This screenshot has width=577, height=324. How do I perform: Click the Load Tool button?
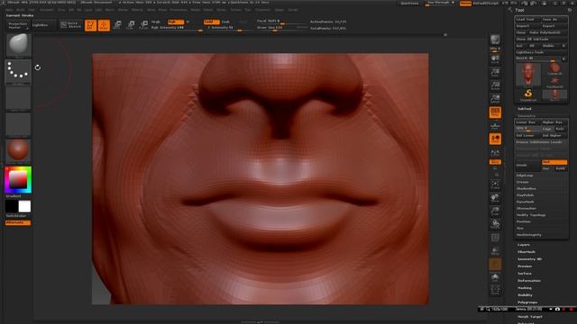pyautogui.click(x=527, y=19)
